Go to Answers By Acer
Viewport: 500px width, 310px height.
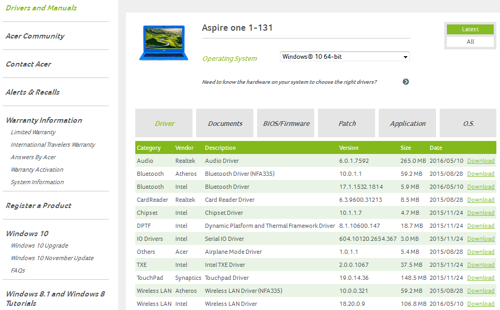pyautogui.click(x=33, y=157)
